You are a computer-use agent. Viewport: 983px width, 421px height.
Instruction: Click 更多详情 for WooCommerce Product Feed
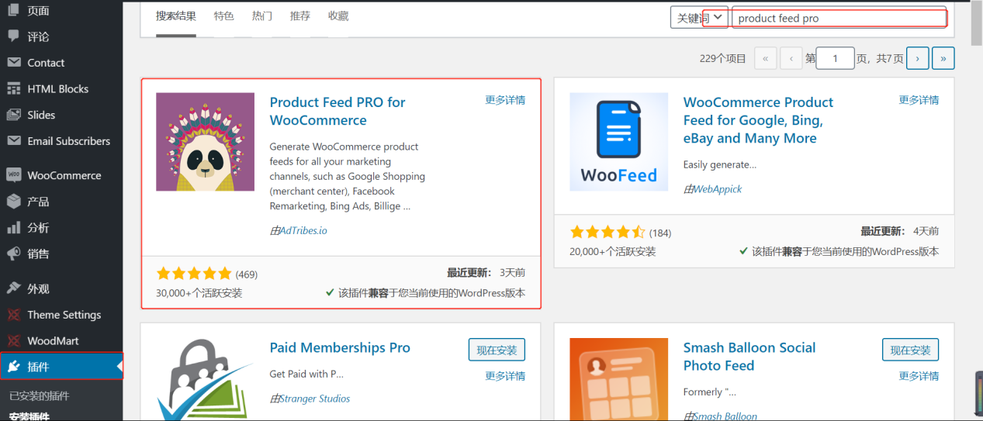(x=919, y=100)
